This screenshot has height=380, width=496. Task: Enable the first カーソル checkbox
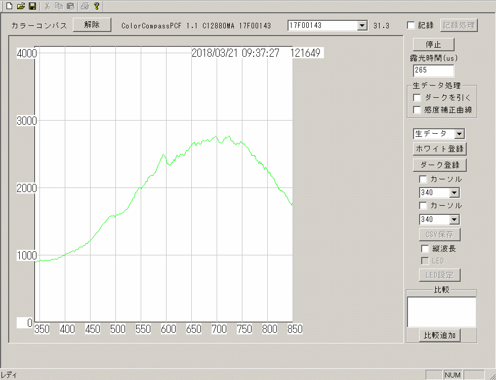pyautogui.click(x=423, y=179)
